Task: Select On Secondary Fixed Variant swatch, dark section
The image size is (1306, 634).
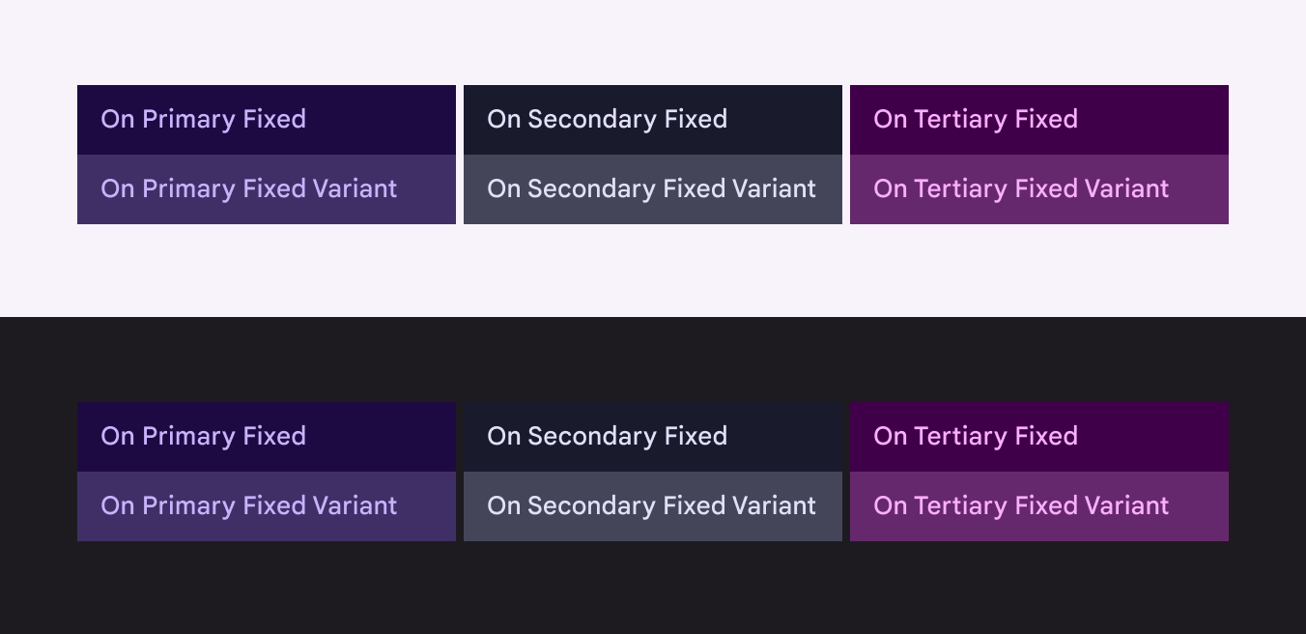Action: tap(829, 506)
